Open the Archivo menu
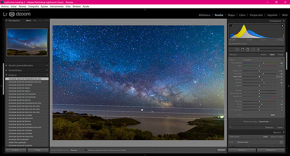 click(5, 6)
